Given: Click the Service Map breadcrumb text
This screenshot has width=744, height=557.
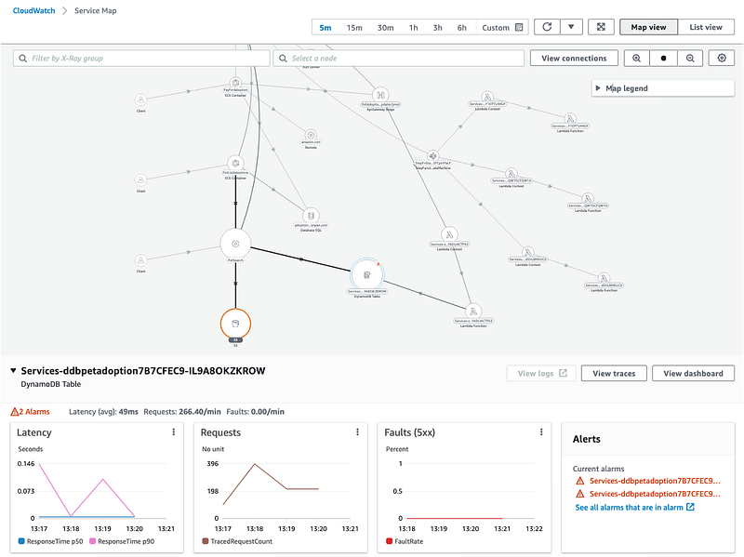Looking at the screenshot, I should 96,10.
